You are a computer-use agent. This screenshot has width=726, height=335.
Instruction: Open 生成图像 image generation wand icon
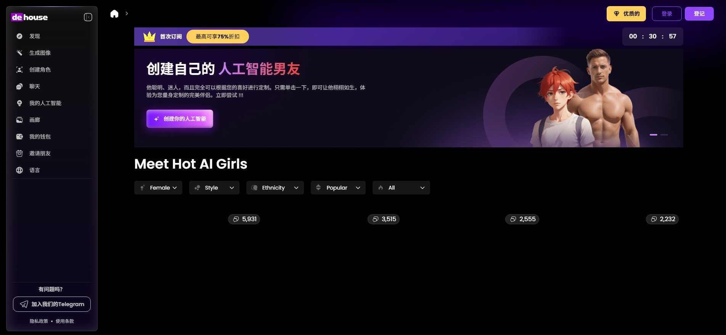click(19, 53)
